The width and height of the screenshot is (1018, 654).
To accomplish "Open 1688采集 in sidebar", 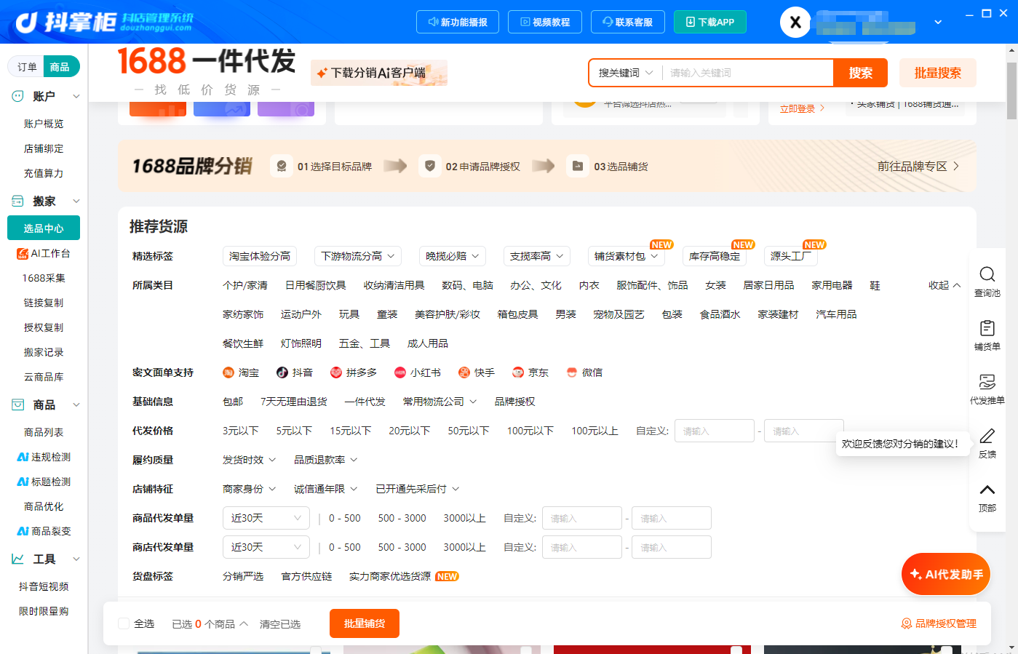I will click(x=44, y=278).
